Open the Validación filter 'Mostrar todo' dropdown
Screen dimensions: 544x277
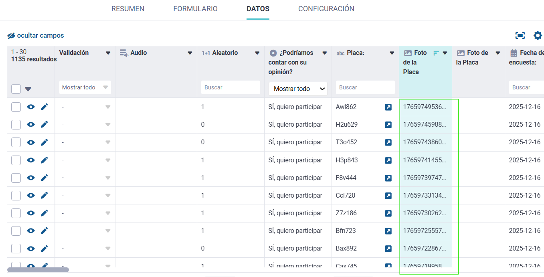pyautogui.click(x=85, y=87)
